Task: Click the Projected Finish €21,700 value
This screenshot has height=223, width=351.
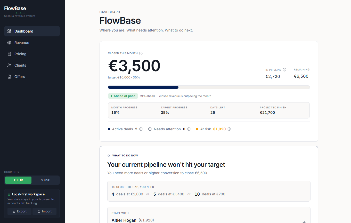Action: pos(267,113)
